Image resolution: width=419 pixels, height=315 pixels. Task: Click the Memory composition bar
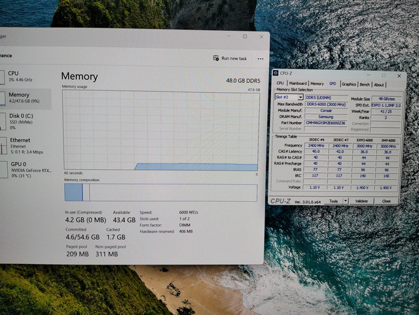pos(161,192)
